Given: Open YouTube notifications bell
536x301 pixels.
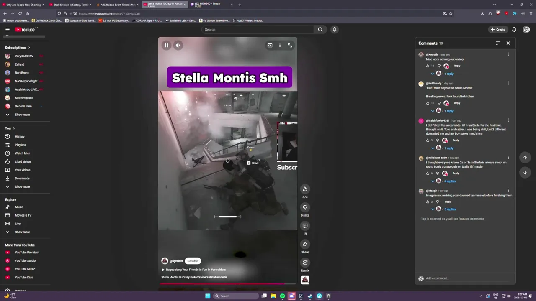Looking at the screenshot, I should [x=514, y=29].
